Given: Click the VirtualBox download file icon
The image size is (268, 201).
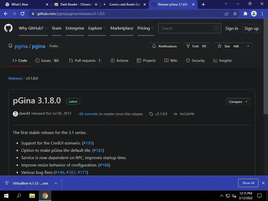Looking at the screenshot, I should (7, 183).
